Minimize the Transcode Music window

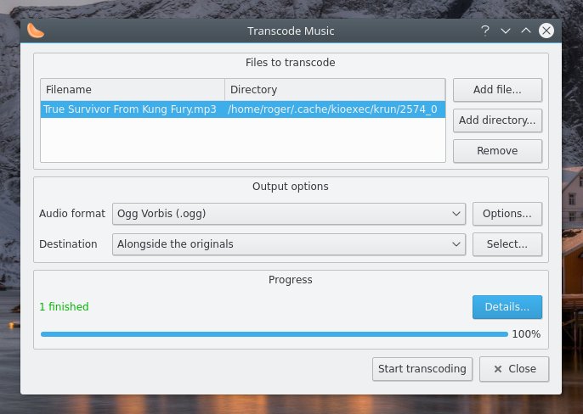[x=506, y=31]
